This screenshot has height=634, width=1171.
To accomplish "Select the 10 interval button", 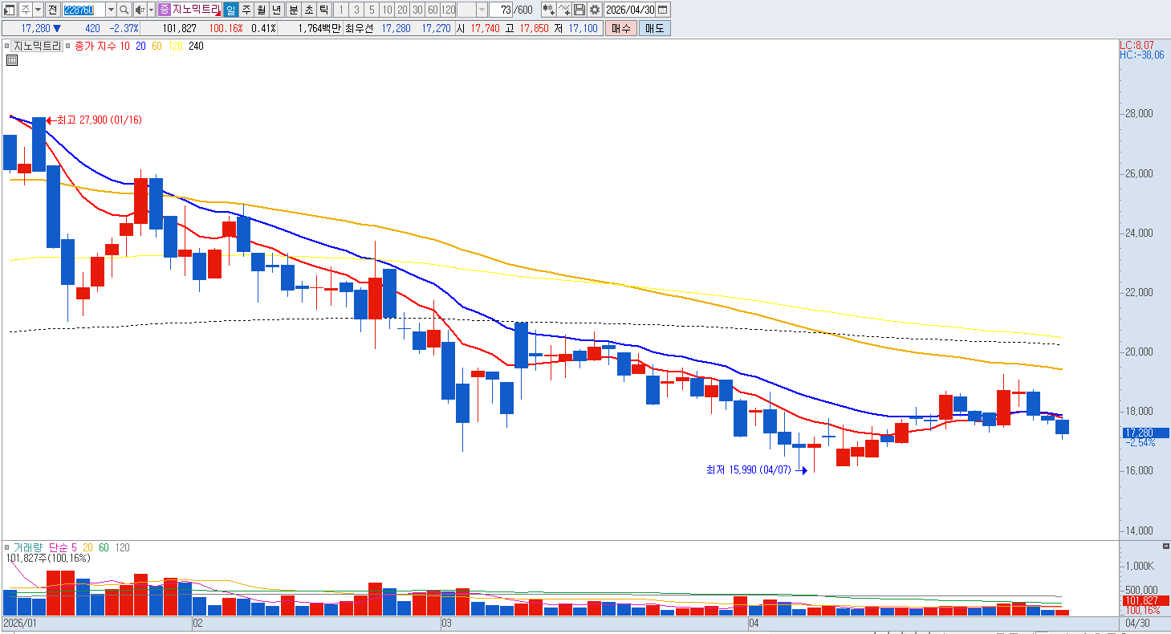I will 387,10.
